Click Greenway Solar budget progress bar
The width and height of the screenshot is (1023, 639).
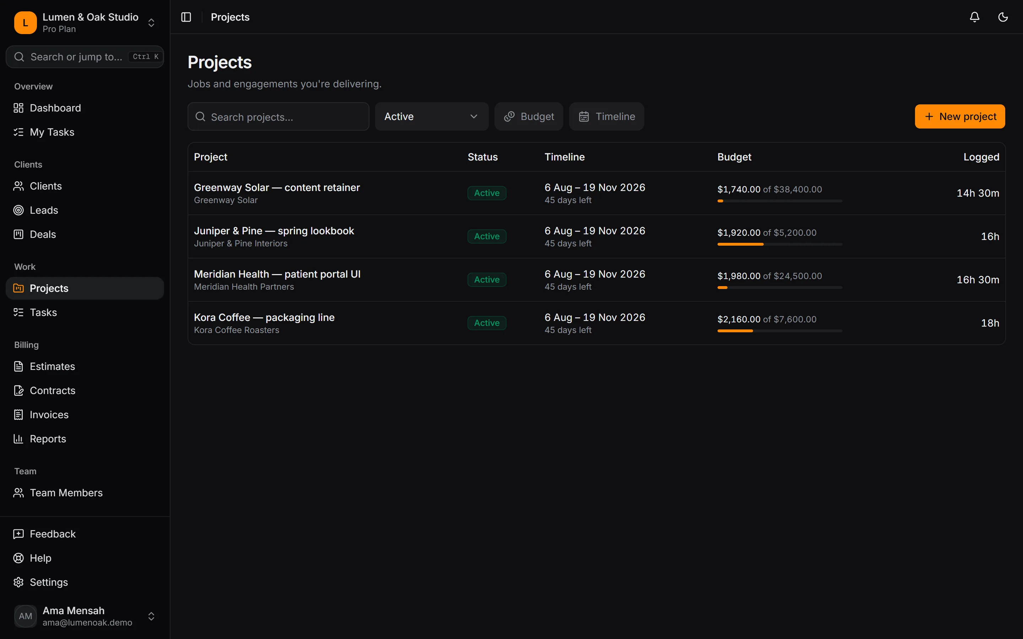coord(780,201)
